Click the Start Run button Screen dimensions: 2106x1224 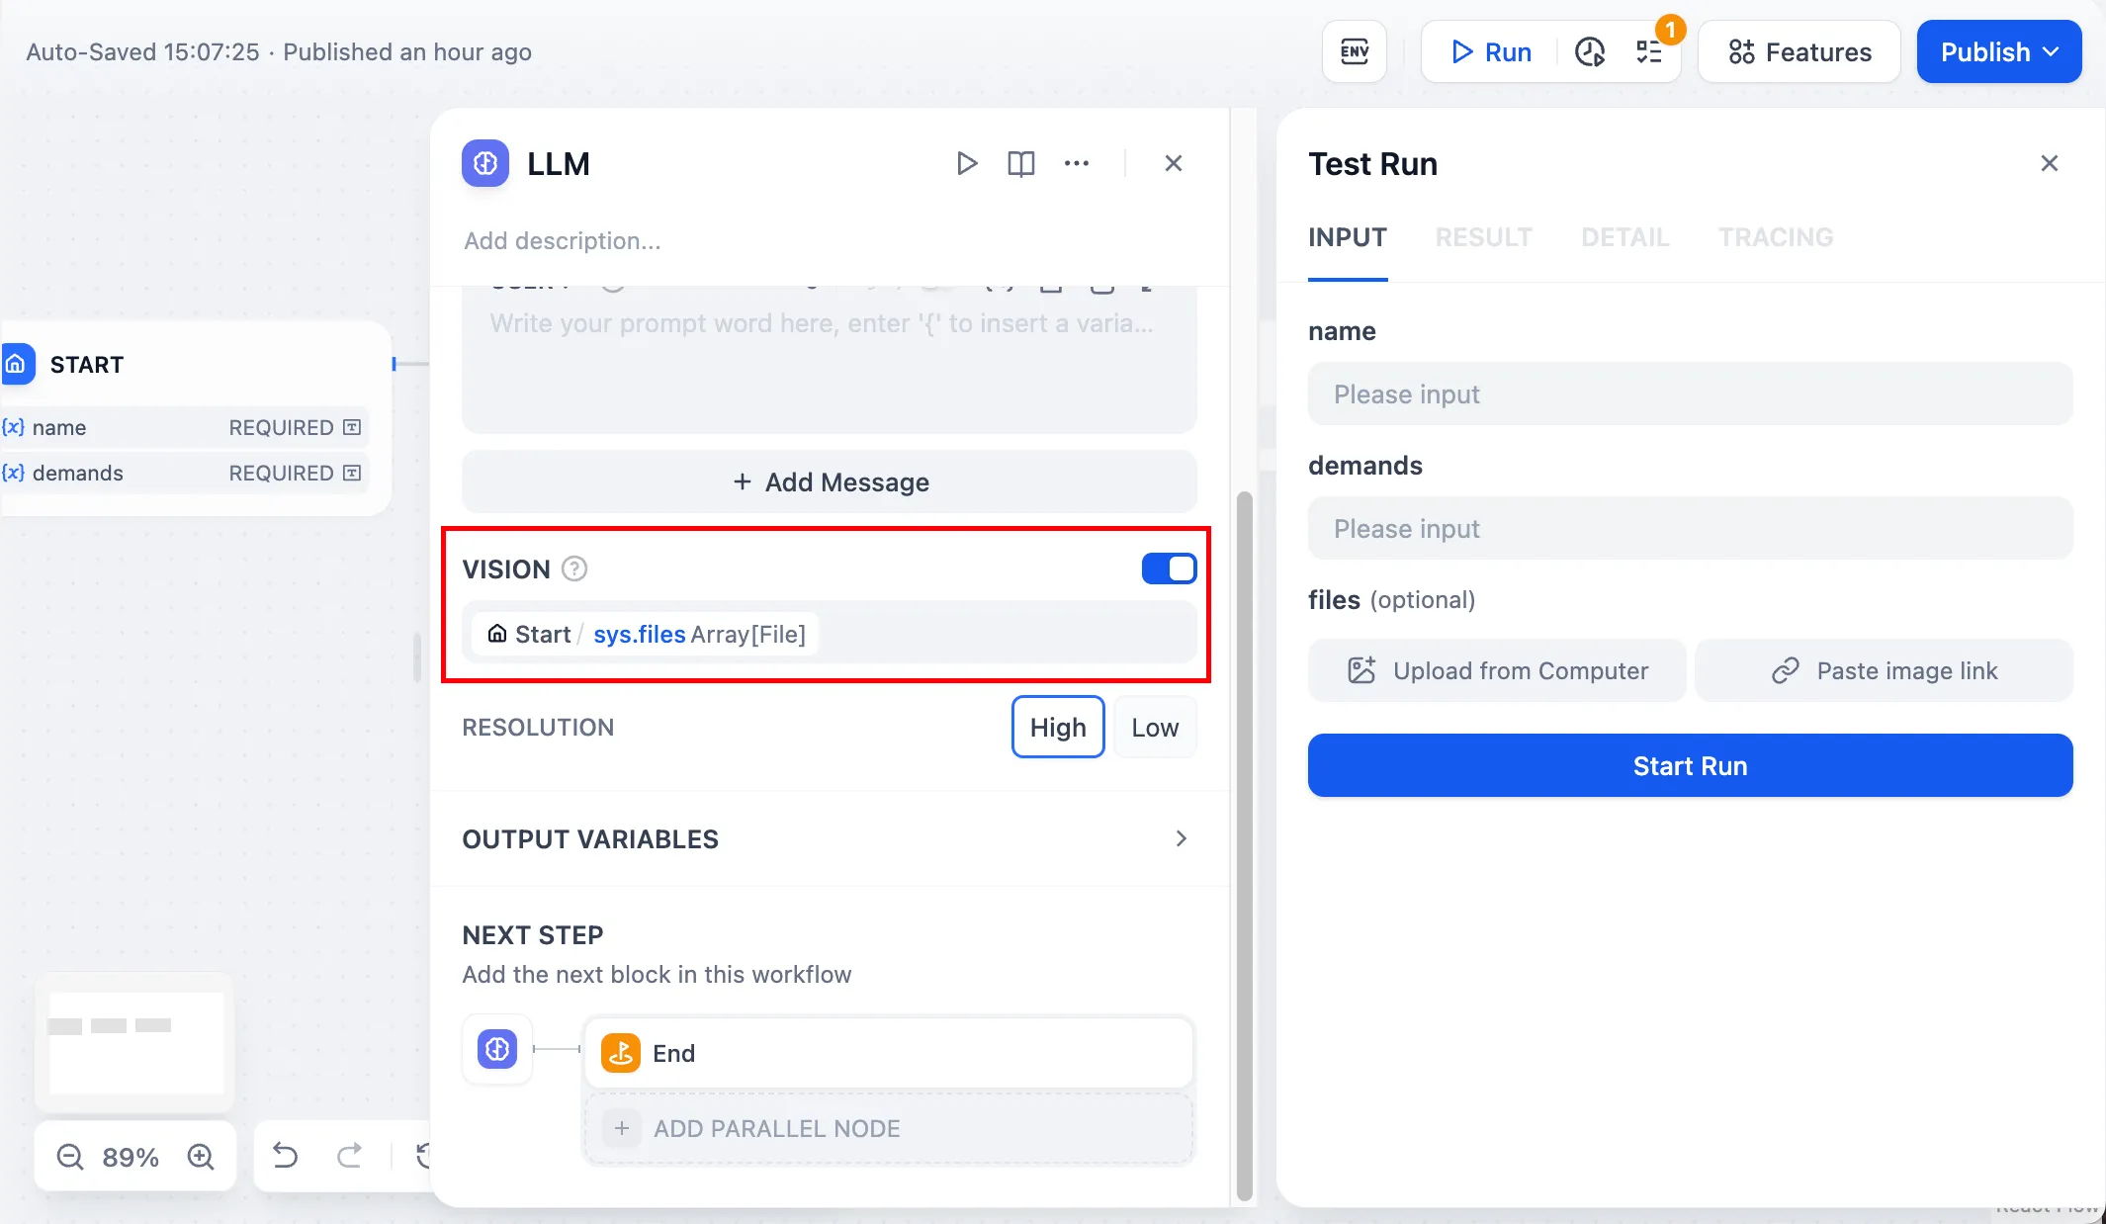pos(1689,765)
